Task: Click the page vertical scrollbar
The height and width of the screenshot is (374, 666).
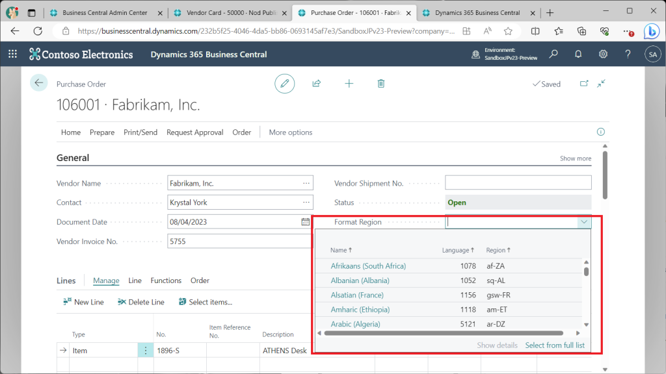Action: click(x=605, y=175)
